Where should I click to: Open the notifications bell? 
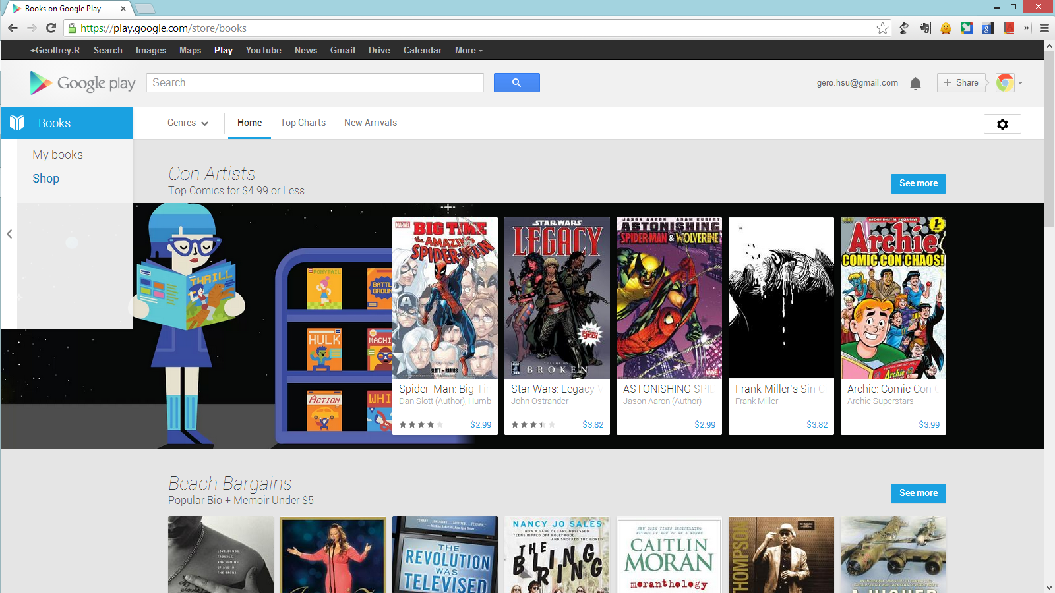(915, 83)
